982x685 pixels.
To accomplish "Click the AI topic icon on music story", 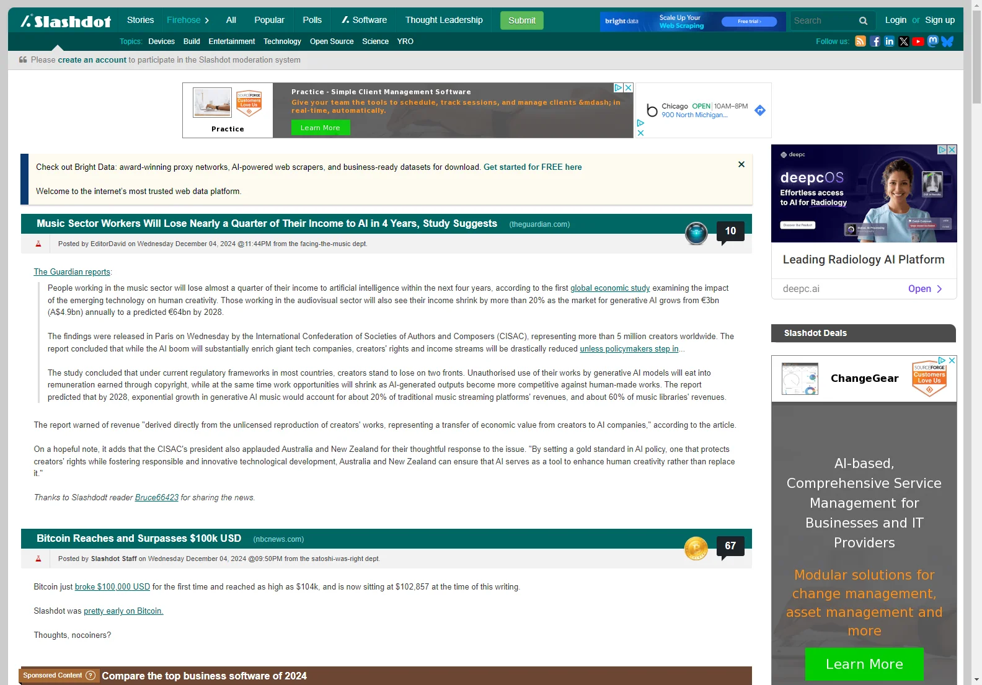I will 696,233.
